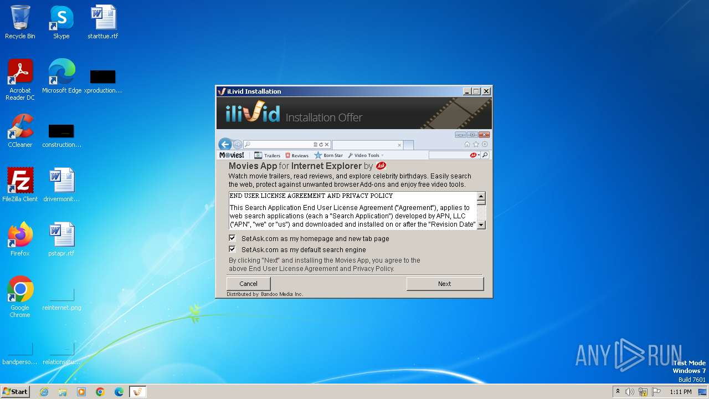Open Internet Explorer from the taskbar

tap(44, 392)
